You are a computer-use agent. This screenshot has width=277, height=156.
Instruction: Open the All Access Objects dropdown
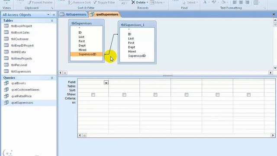click(48, 15)
